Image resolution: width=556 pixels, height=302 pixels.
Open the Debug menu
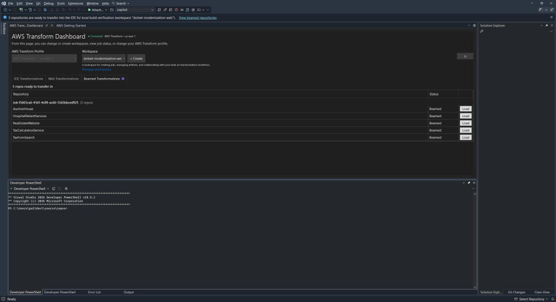click(48, 3)
